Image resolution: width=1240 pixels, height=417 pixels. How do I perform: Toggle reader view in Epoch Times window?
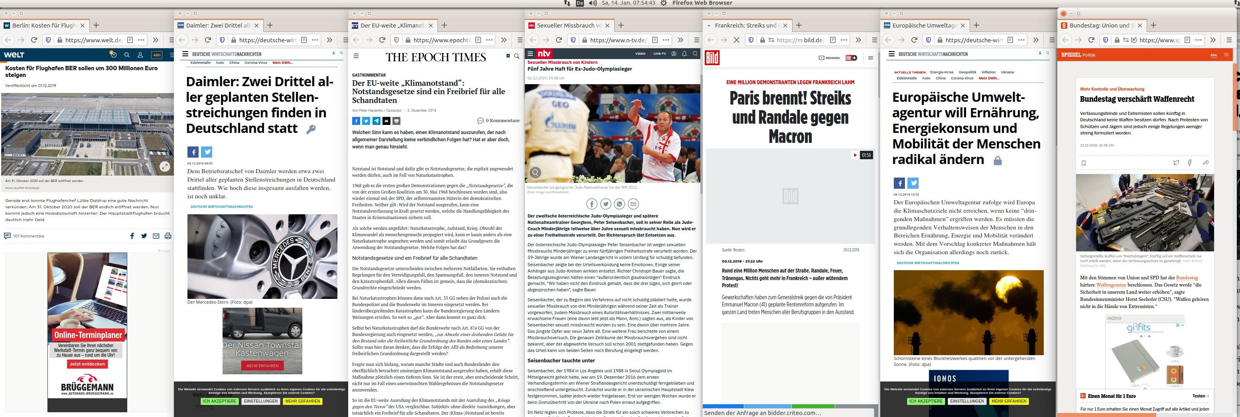[478, 40]
